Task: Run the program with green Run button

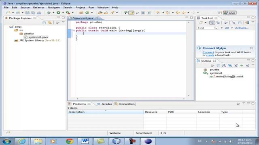Action: [x=58, y=12]
